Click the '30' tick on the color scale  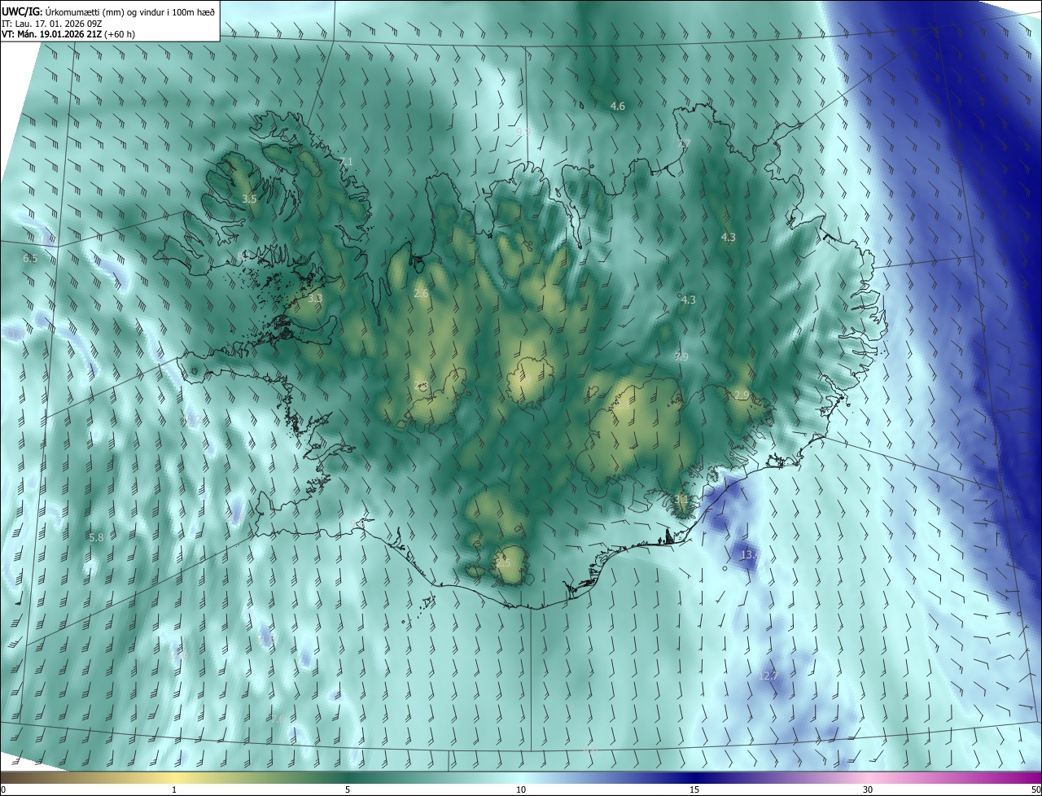click(x=868, y=789)
